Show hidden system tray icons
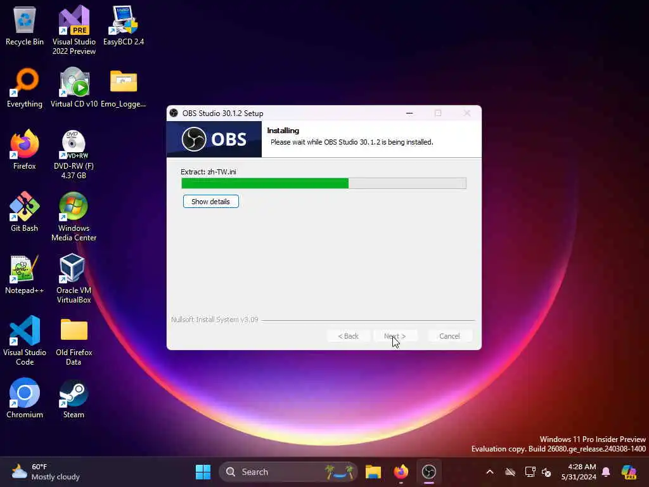Screen dimensions: 649x487 (x=490, y=472)
